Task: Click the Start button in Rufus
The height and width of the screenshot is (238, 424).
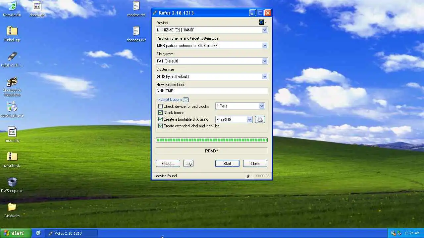Action: coord(227,164)
